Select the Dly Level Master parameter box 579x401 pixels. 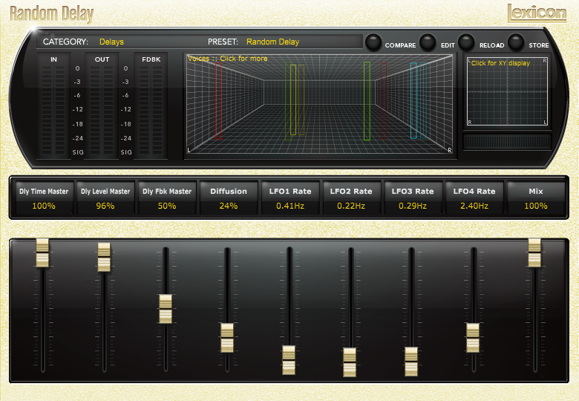105,198
